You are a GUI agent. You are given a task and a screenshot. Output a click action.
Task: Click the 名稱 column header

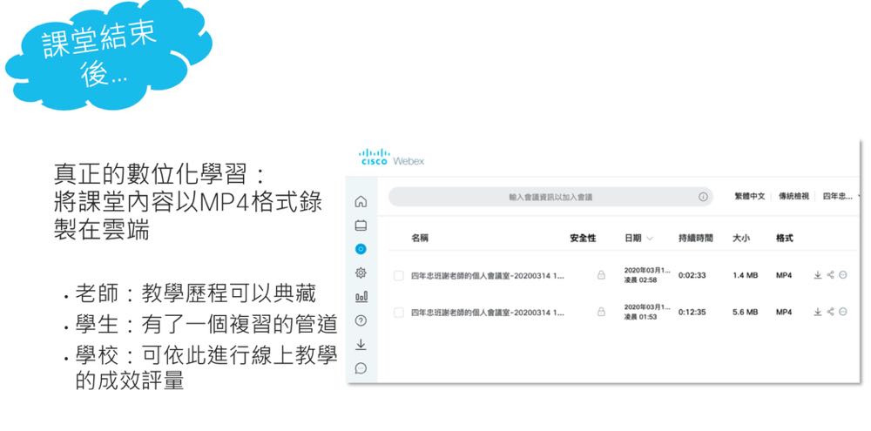tap(420, 239)
